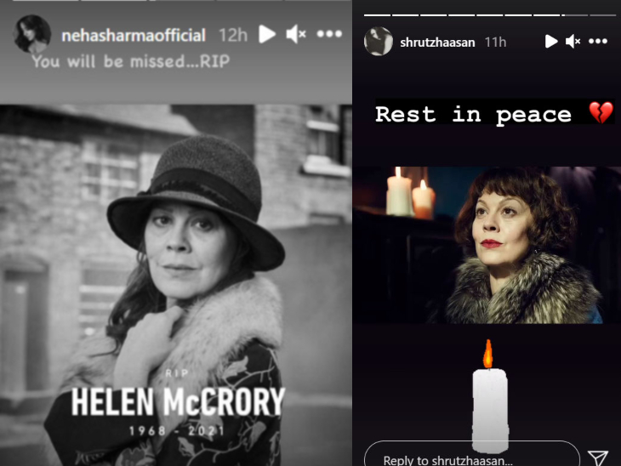The height and width of the screenshot is (466, 621).
Task: Open the Helen McCrory color photo
Action: point(487,245)
